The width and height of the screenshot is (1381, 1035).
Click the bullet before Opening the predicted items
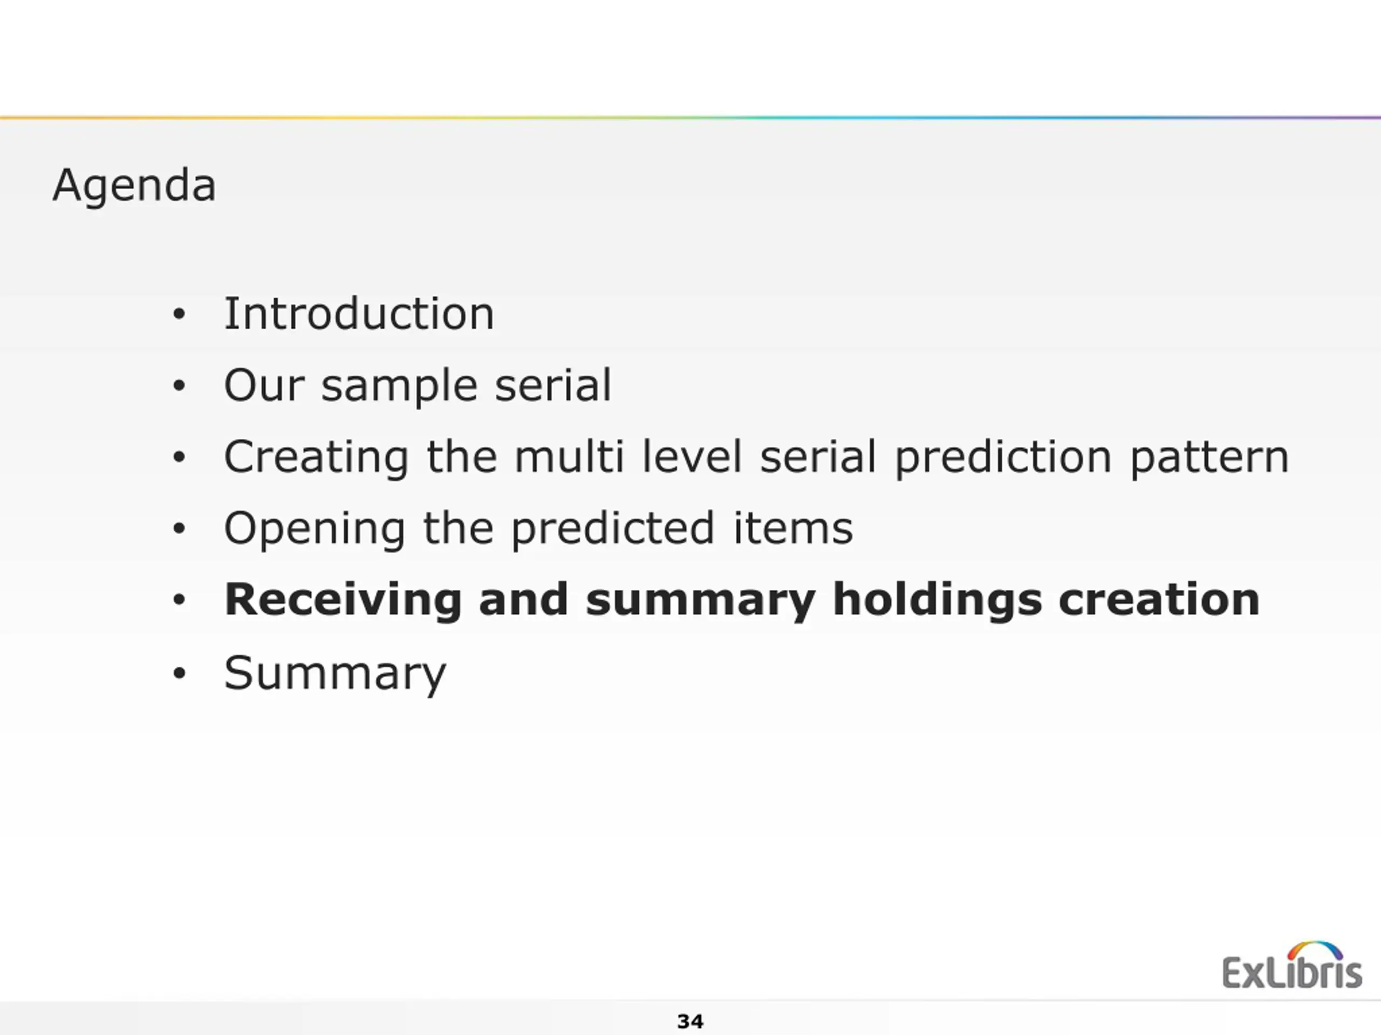click(x=179, y=529)
